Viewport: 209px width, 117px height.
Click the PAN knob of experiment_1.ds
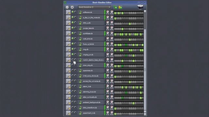coord(112,112)
